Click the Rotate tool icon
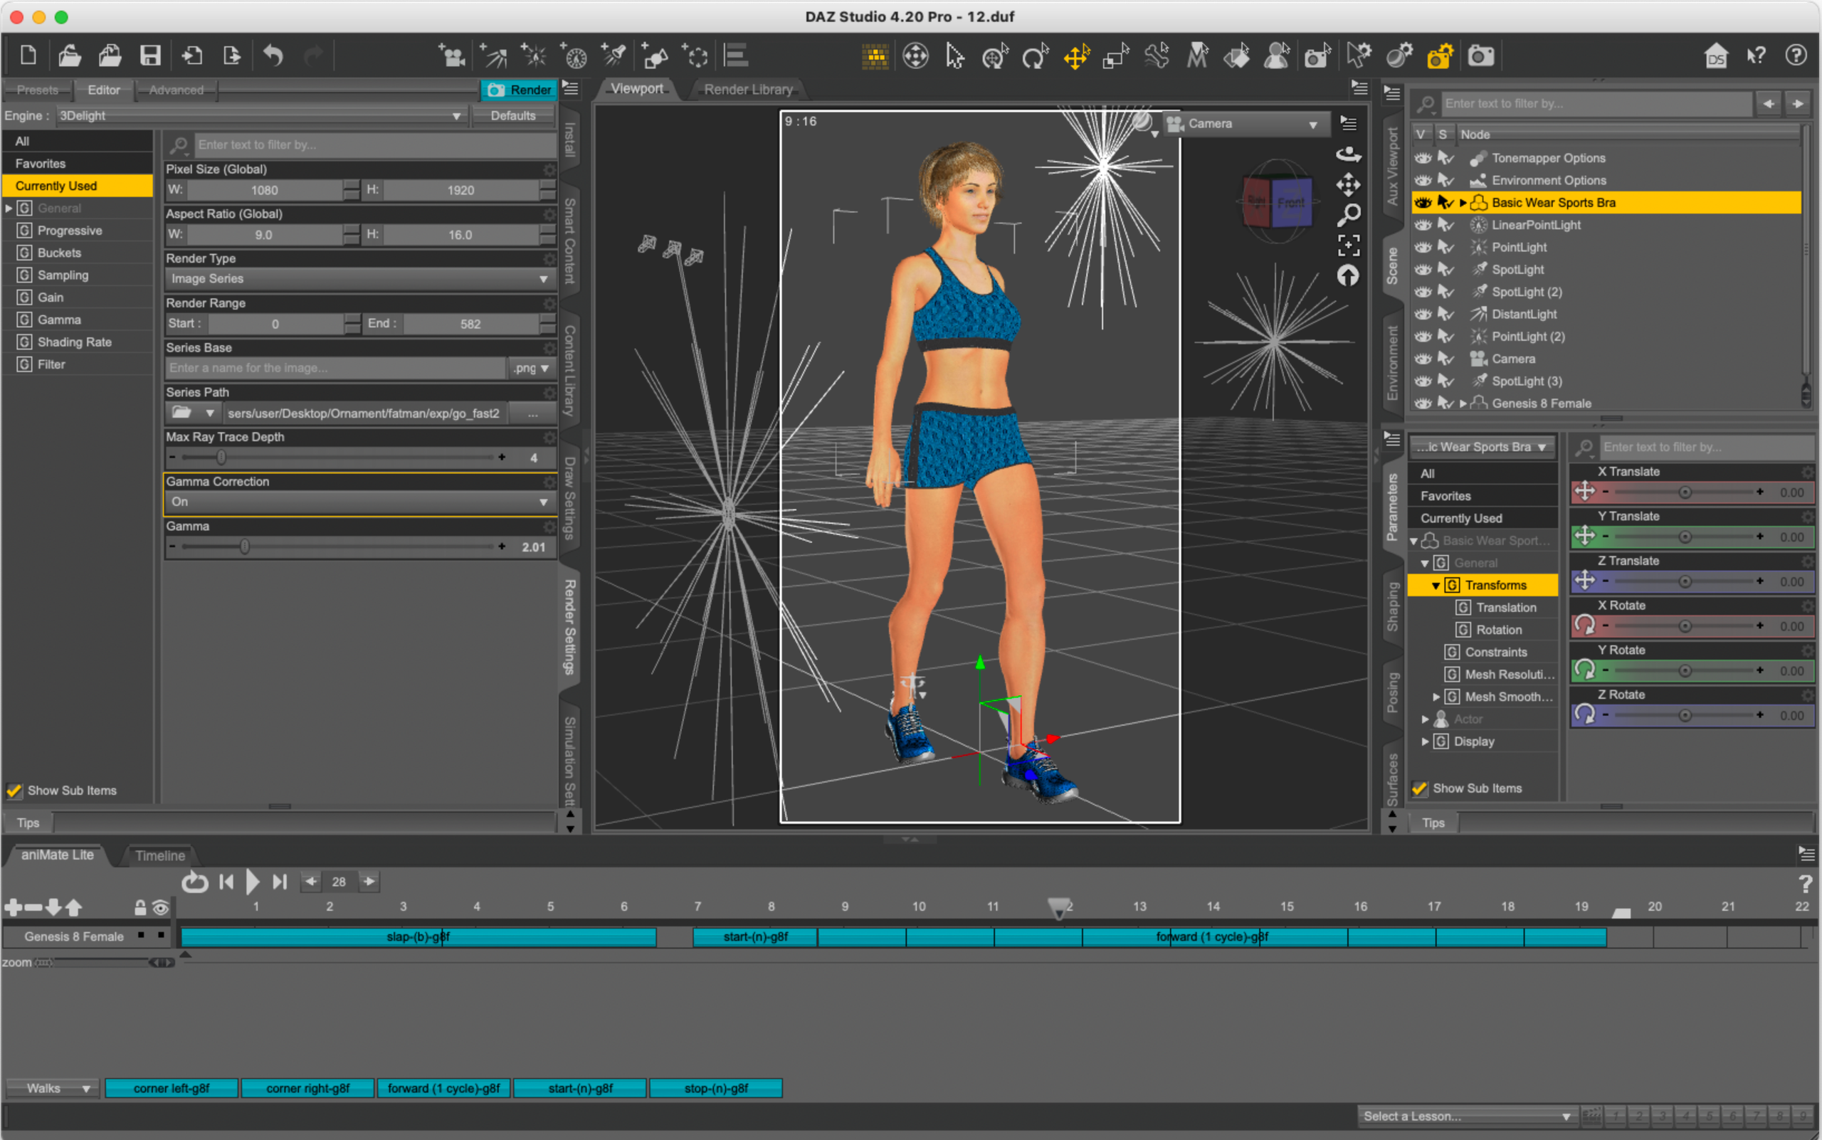Screen dimensions: 1822x1140 [x=1035, y=56]
